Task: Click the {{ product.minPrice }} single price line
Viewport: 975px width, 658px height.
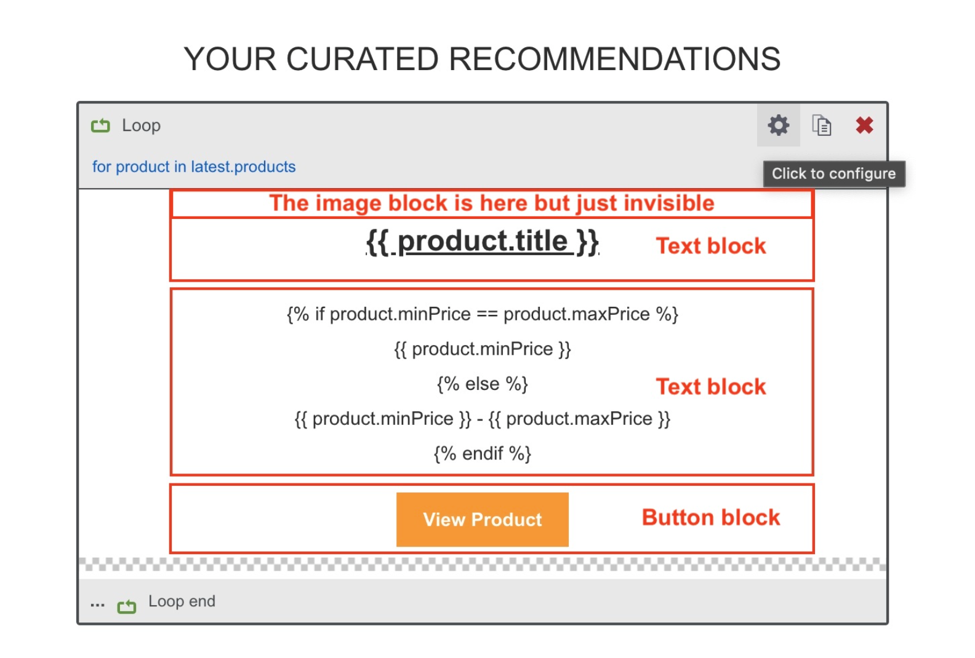Action: pos(482,349)
